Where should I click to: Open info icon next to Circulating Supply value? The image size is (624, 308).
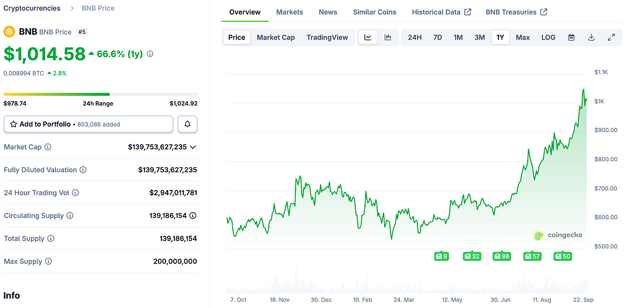[x=193, y=215]
